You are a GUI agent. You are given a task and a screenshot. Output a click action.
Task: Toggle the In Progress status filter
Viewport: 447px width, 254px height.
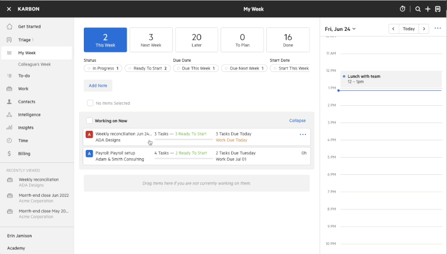[102, 68]
